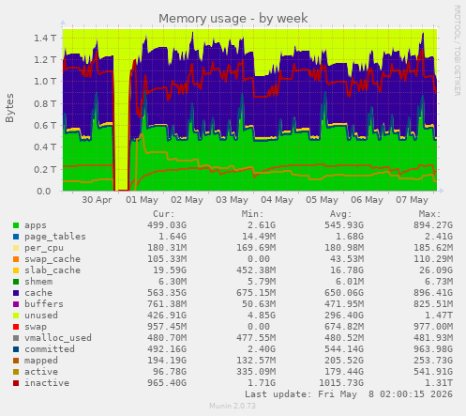Select the 'per_cpu' legend label
The width and height of the screenshot is (466, 416).
[x=44, y=248]
